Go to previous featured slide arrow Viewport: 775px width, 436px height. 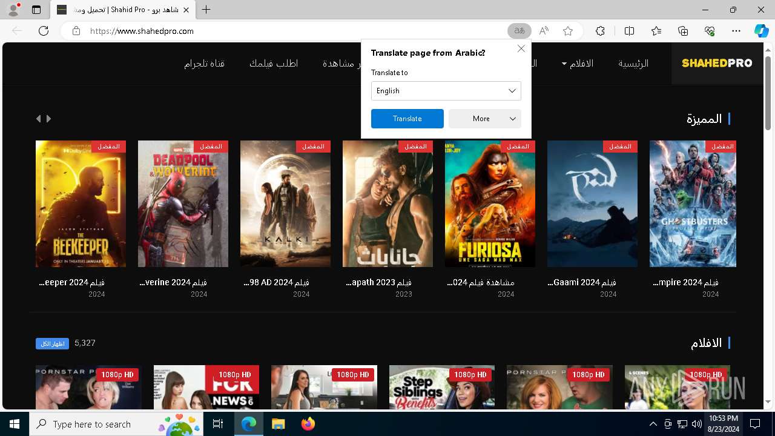tap(39, 119)
